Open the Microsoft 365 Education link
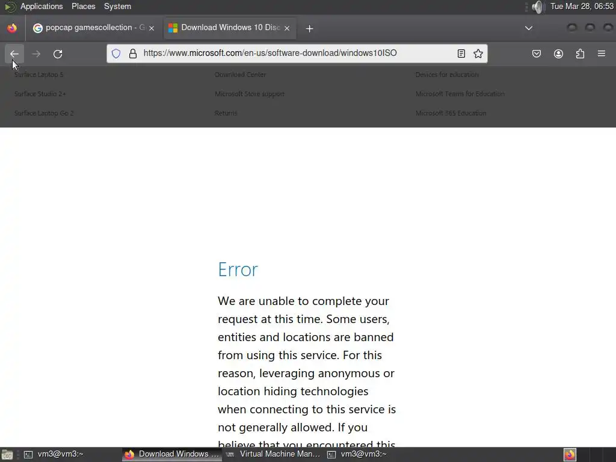The width and height of the screenshot is (616, 462). [x=451, y=113]
